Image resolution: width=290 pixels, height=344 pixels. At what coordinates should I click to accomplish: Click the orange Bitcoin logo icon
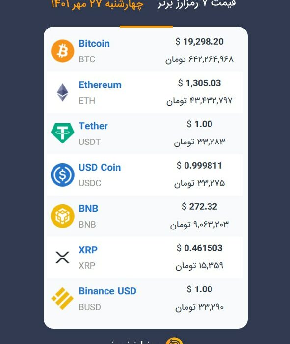(x=62, y=51)
